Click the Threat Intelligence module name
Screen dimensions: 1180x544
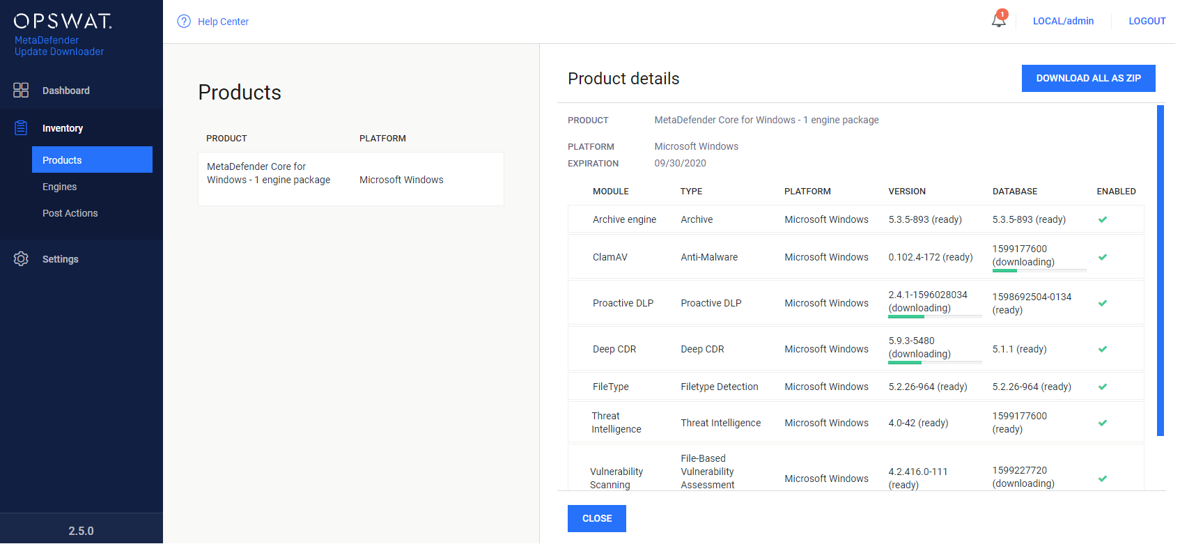click(616, 423)
